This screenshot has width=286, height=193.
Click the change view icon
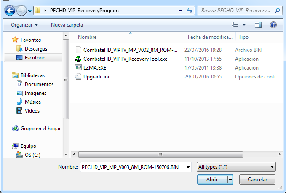click(x=235, y=25)
